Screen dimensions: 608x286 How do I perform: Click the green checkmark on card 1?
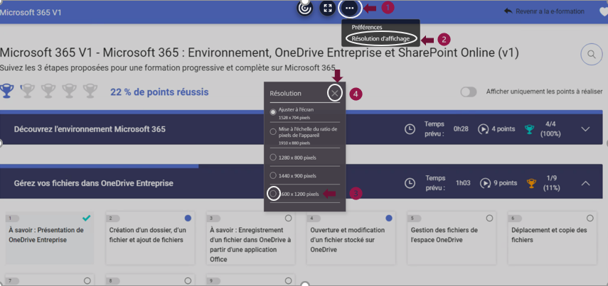[87, 219]
